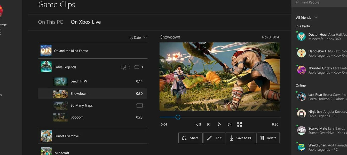Click the Fable Legends screenshots count icon
347x155 pixels.
pos(137,67)
